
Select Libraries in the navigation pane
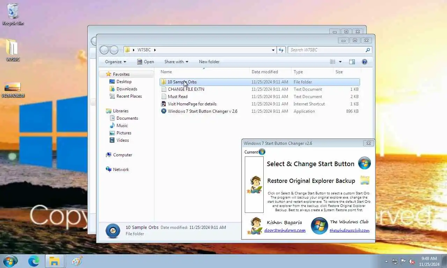tap(120, 111)
